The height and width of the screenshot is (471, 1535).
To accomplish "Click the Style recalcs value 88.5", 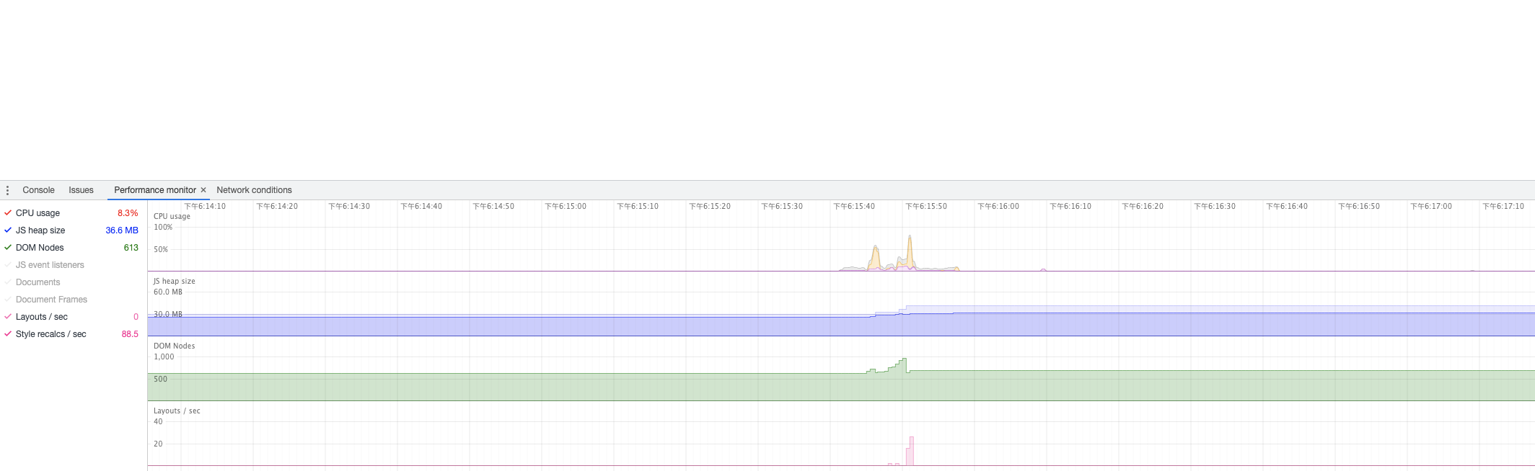I will (130, 334).
